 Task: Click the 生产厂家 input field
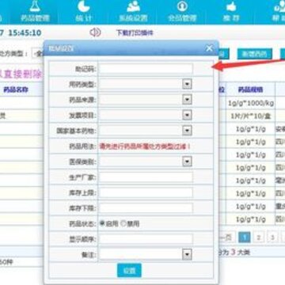[x=146, y=177]
